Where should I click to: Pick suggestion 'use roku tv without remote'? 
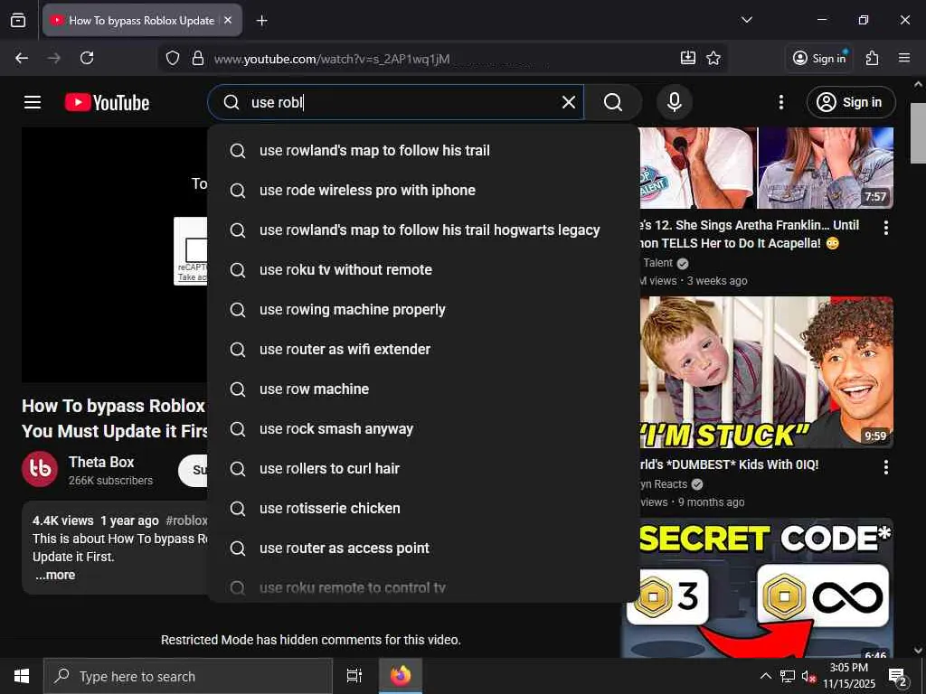(423, 269)
